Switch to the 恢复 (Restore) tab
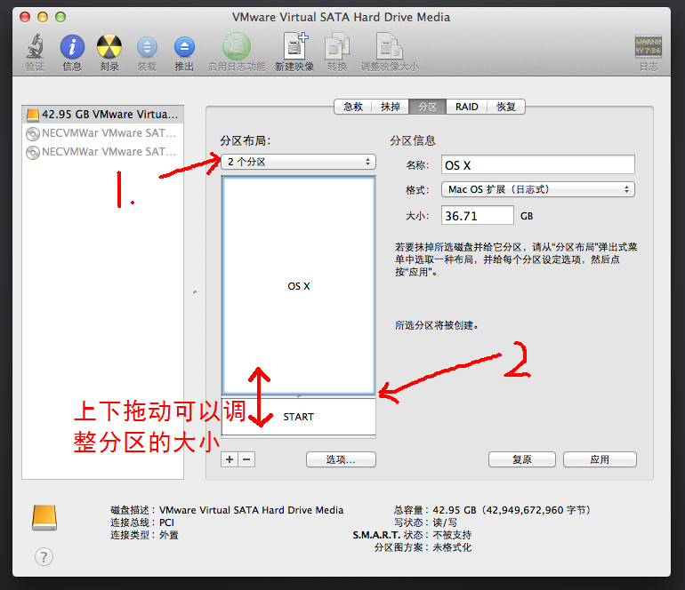This screenshot has height=590, width=685. click(x=506, y=107)
